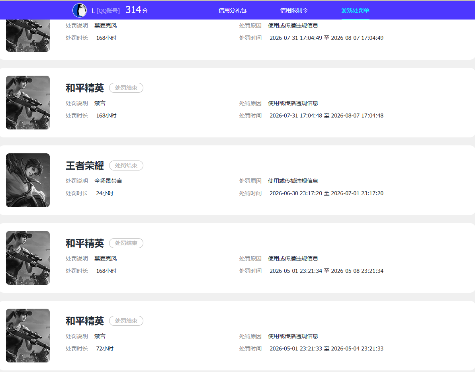Screen dimensions: 475x372
Task: Click 禁言 in the 72小时 record
Action: click(100, 336)
